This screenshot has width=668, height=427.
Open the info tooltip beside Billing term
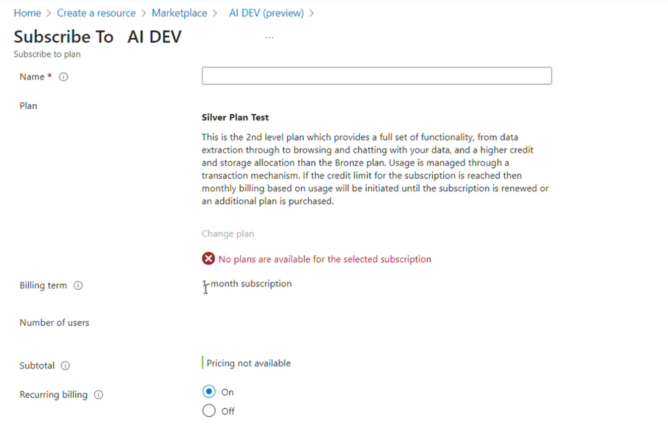point(78,285)
